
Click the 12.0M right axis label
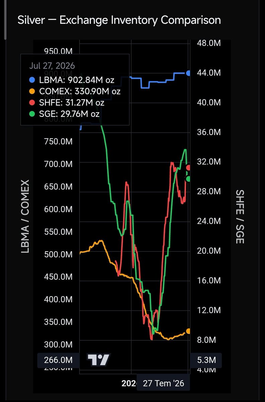point(208,310)
